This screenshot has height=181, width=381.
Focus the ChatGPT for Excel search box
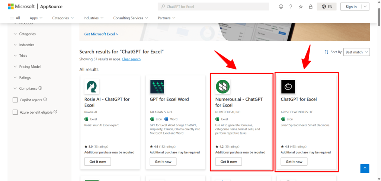(213, 7)
